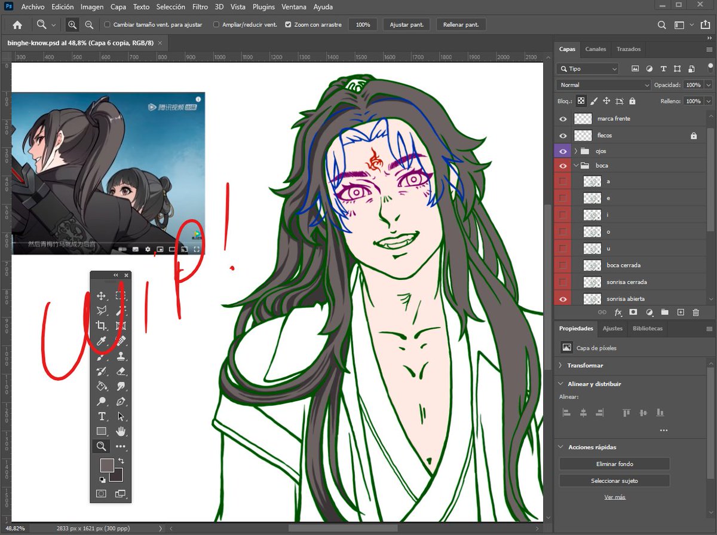The image size is (717, 535).
Task: Filter layers by type layers (T icon)
Action: click(663, 69)
